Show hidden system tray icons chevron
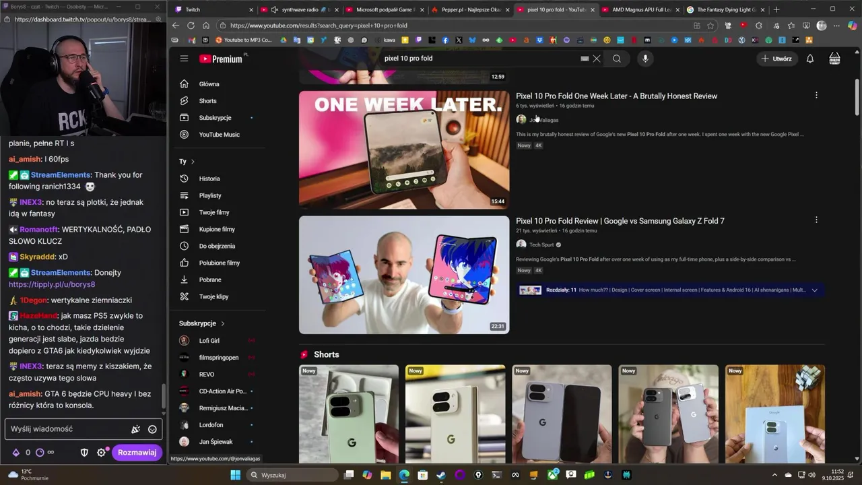This screenshot has width=862, height=485. click(774, 475)
